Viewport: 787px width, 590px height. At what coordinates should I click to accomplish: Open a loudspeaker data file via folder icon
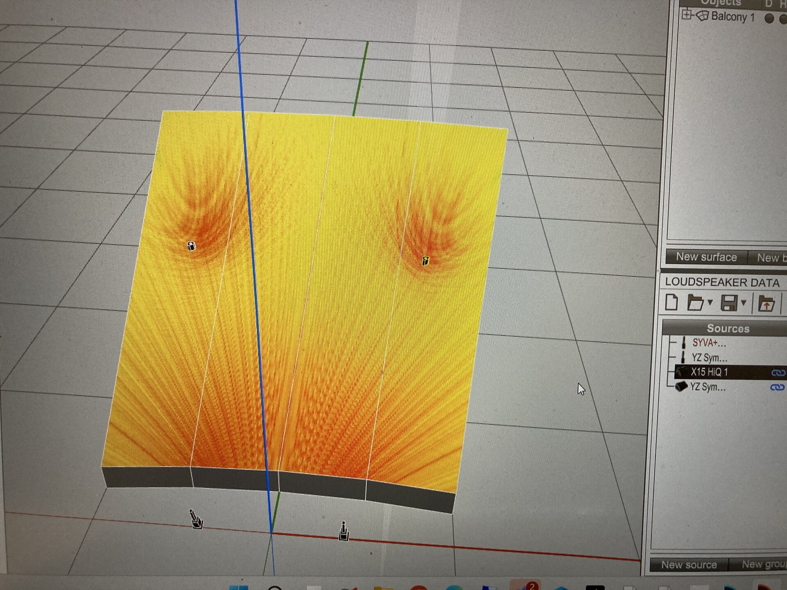695,303
